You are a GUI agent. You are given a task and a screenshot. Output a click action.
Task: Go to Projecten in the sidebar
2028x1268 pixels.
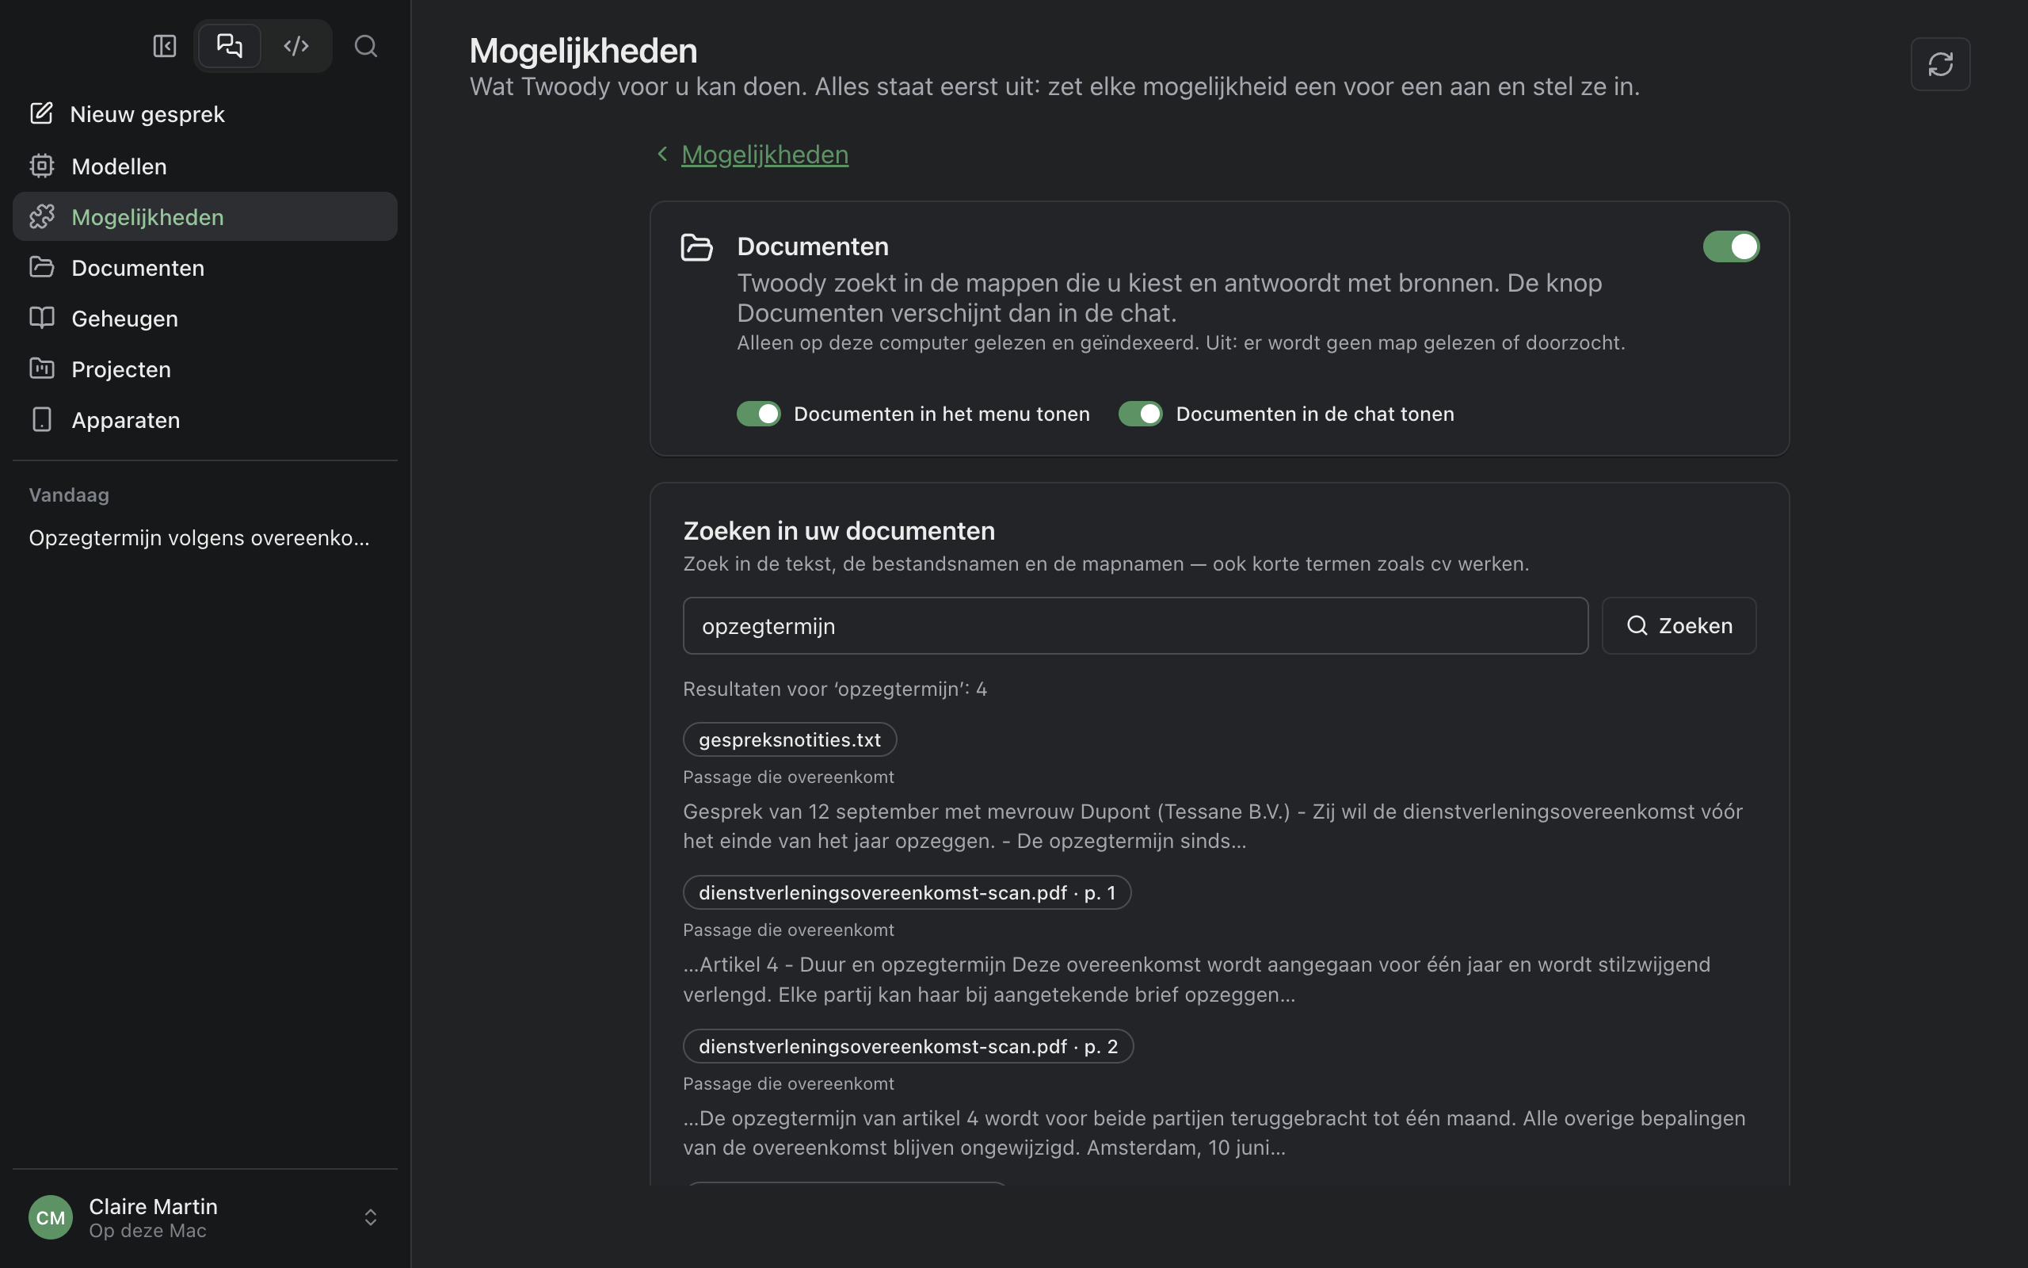click(204, 369)
